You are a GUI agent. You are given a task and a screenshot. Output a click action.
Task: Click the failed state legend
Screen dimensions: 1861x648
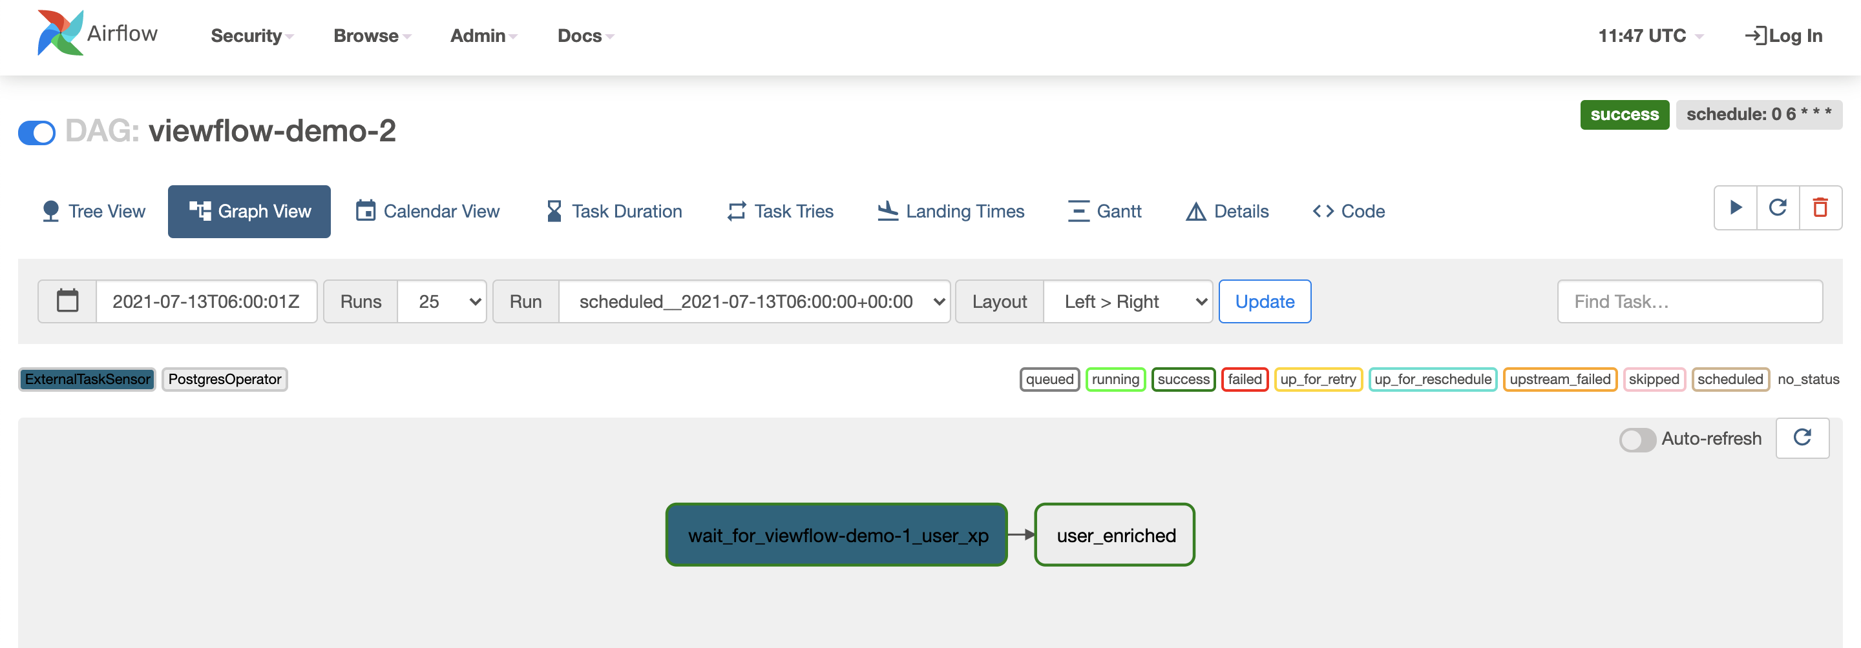[1244, 379]
